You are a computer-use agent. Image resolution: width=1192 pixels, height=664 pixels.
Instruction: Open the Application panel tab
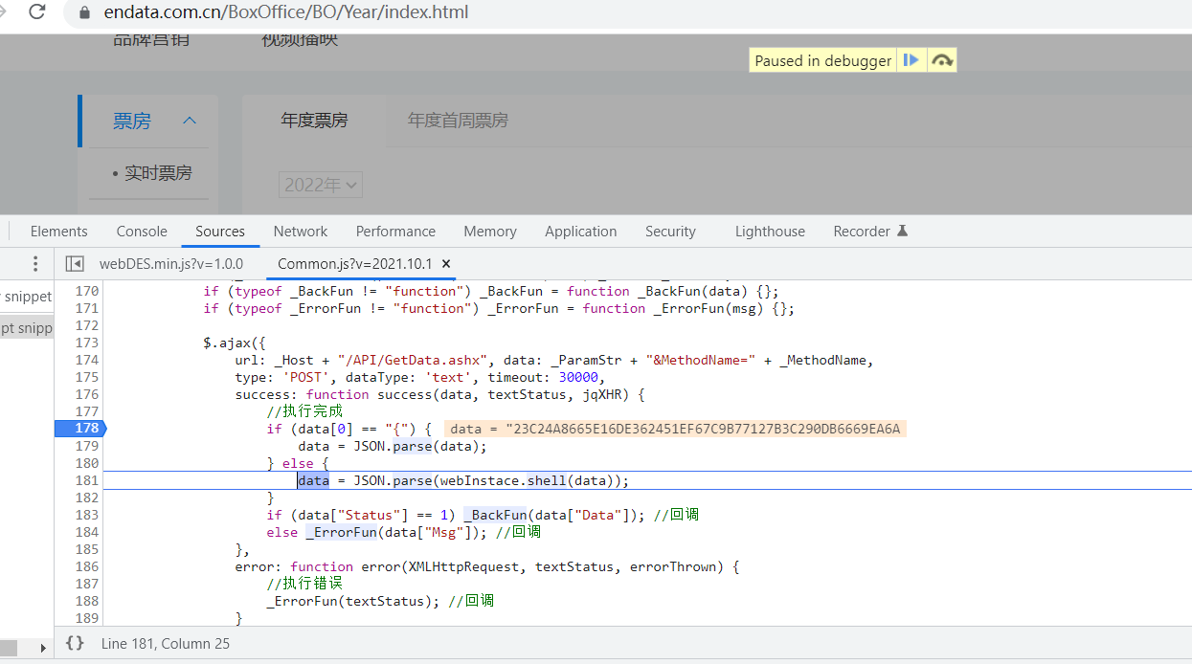tap(581, 232)
